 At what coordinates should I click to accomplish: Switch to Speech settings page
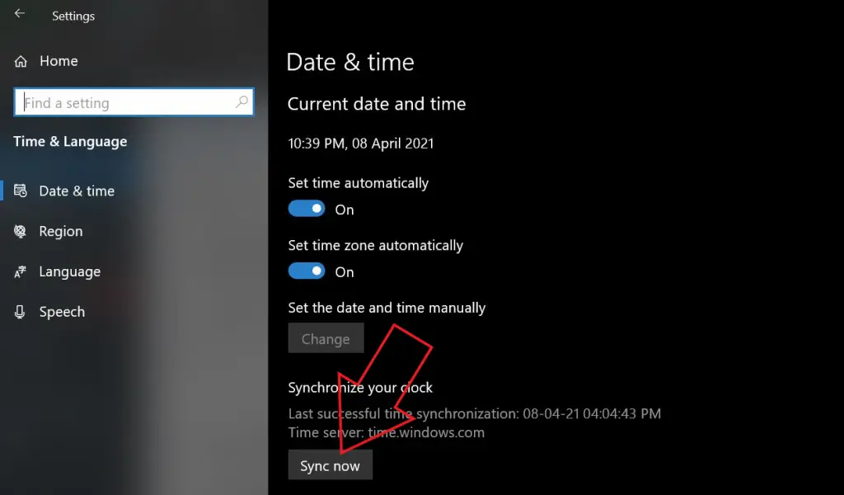click(x=62, y=311)
